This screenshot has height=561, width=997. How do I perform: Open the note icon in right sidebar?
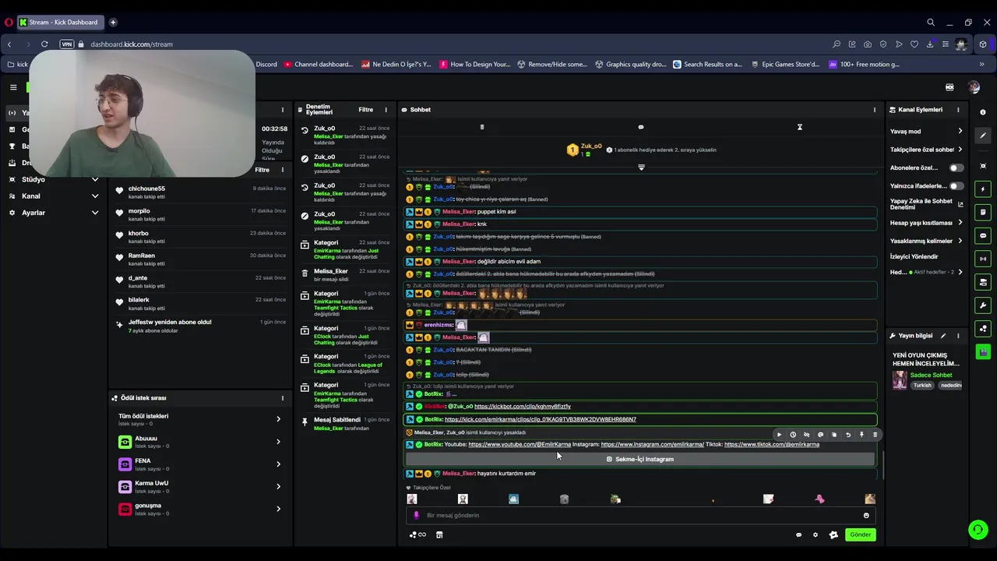point(983,212)
